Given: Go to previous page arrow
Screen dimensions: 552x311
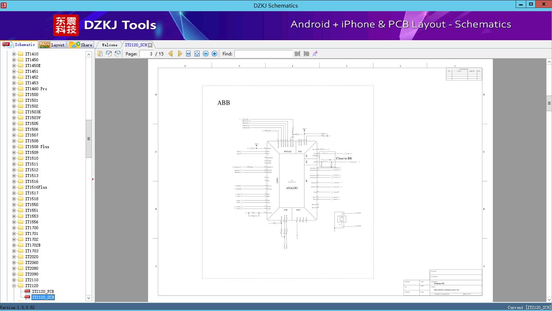Looking at the screenshot, I should 171,54.
